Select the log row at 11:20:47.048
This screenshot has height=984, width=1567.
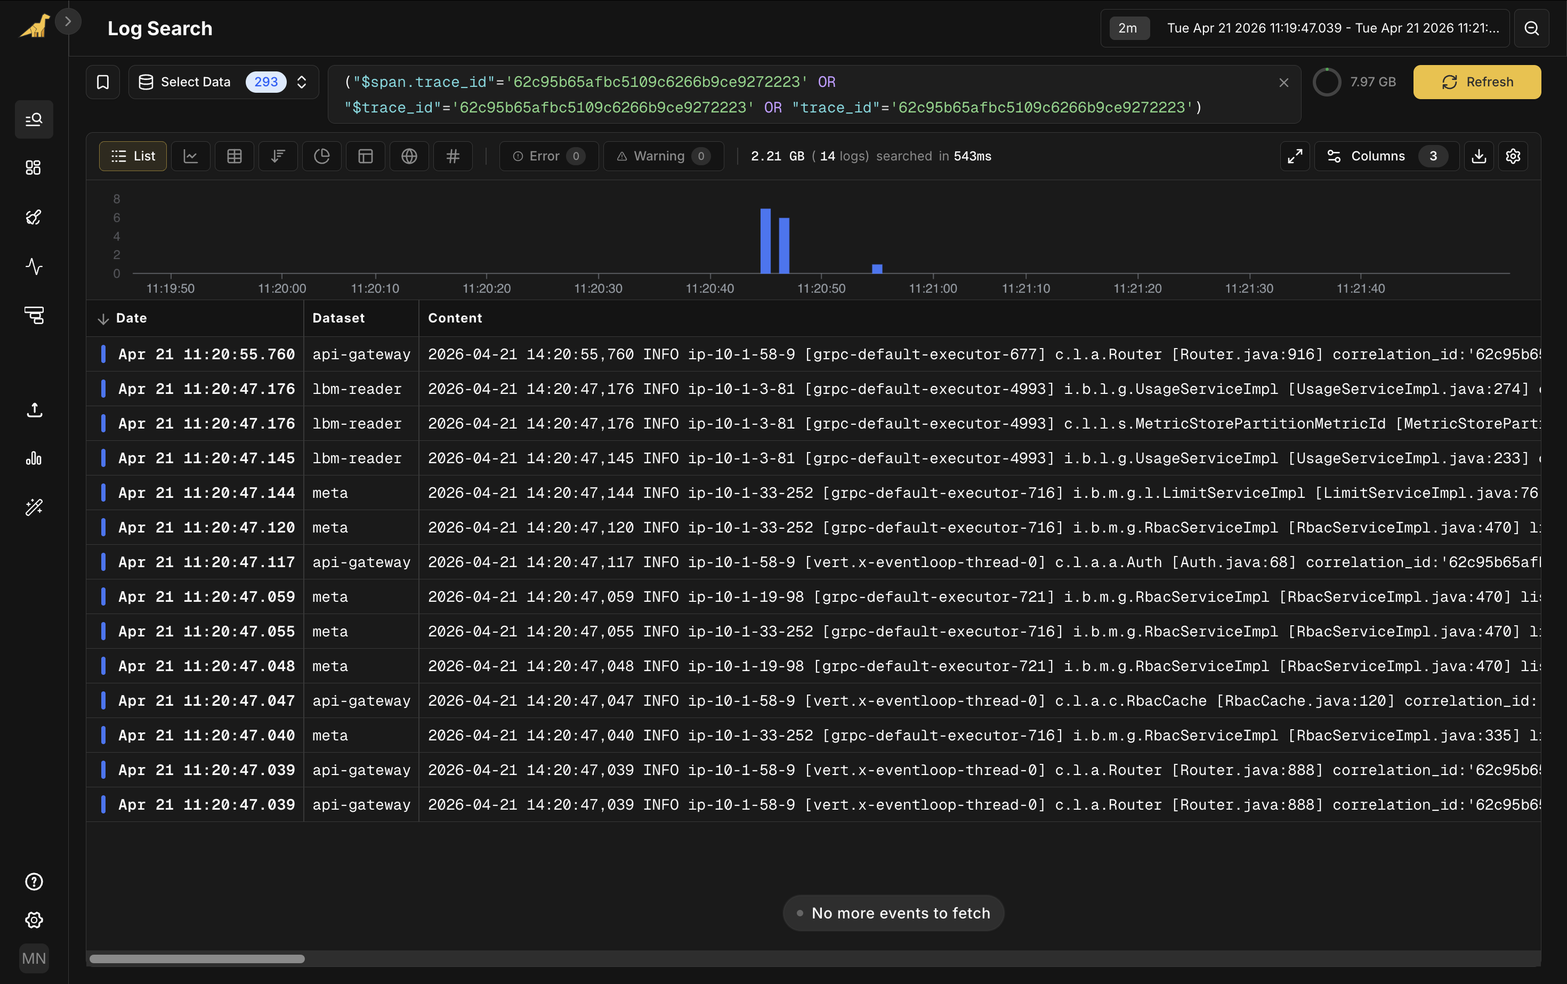point(813,666)
